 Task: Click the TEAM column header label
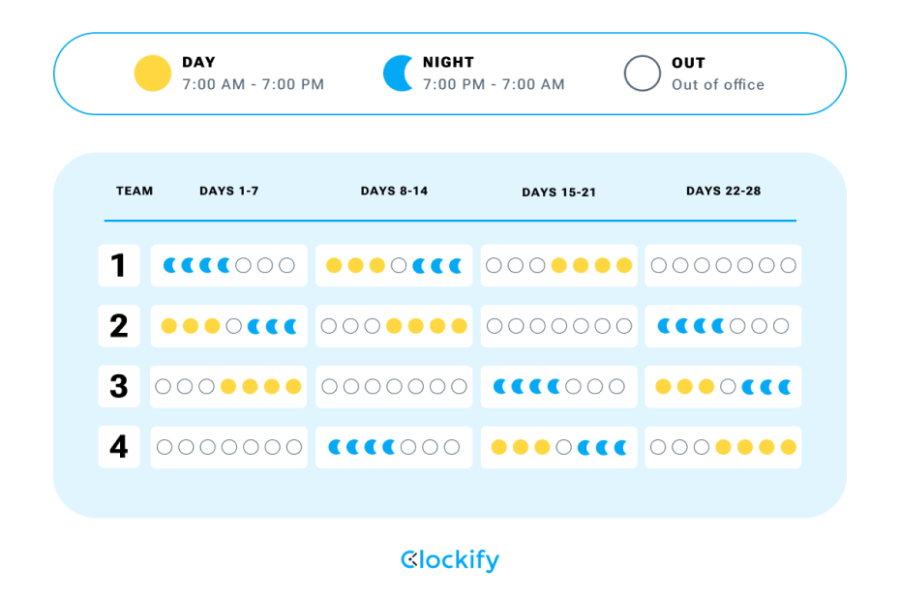135,191
